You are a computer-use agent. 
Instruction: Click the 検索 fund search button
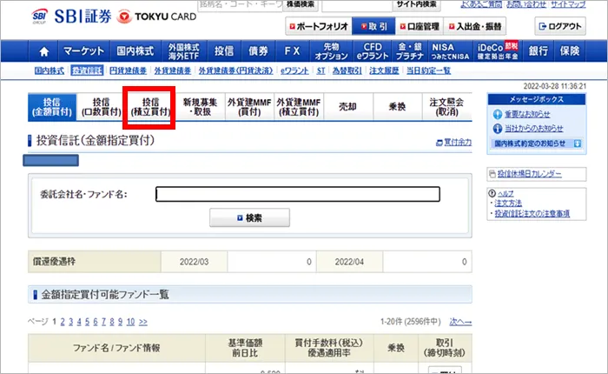tap(250, 217)
